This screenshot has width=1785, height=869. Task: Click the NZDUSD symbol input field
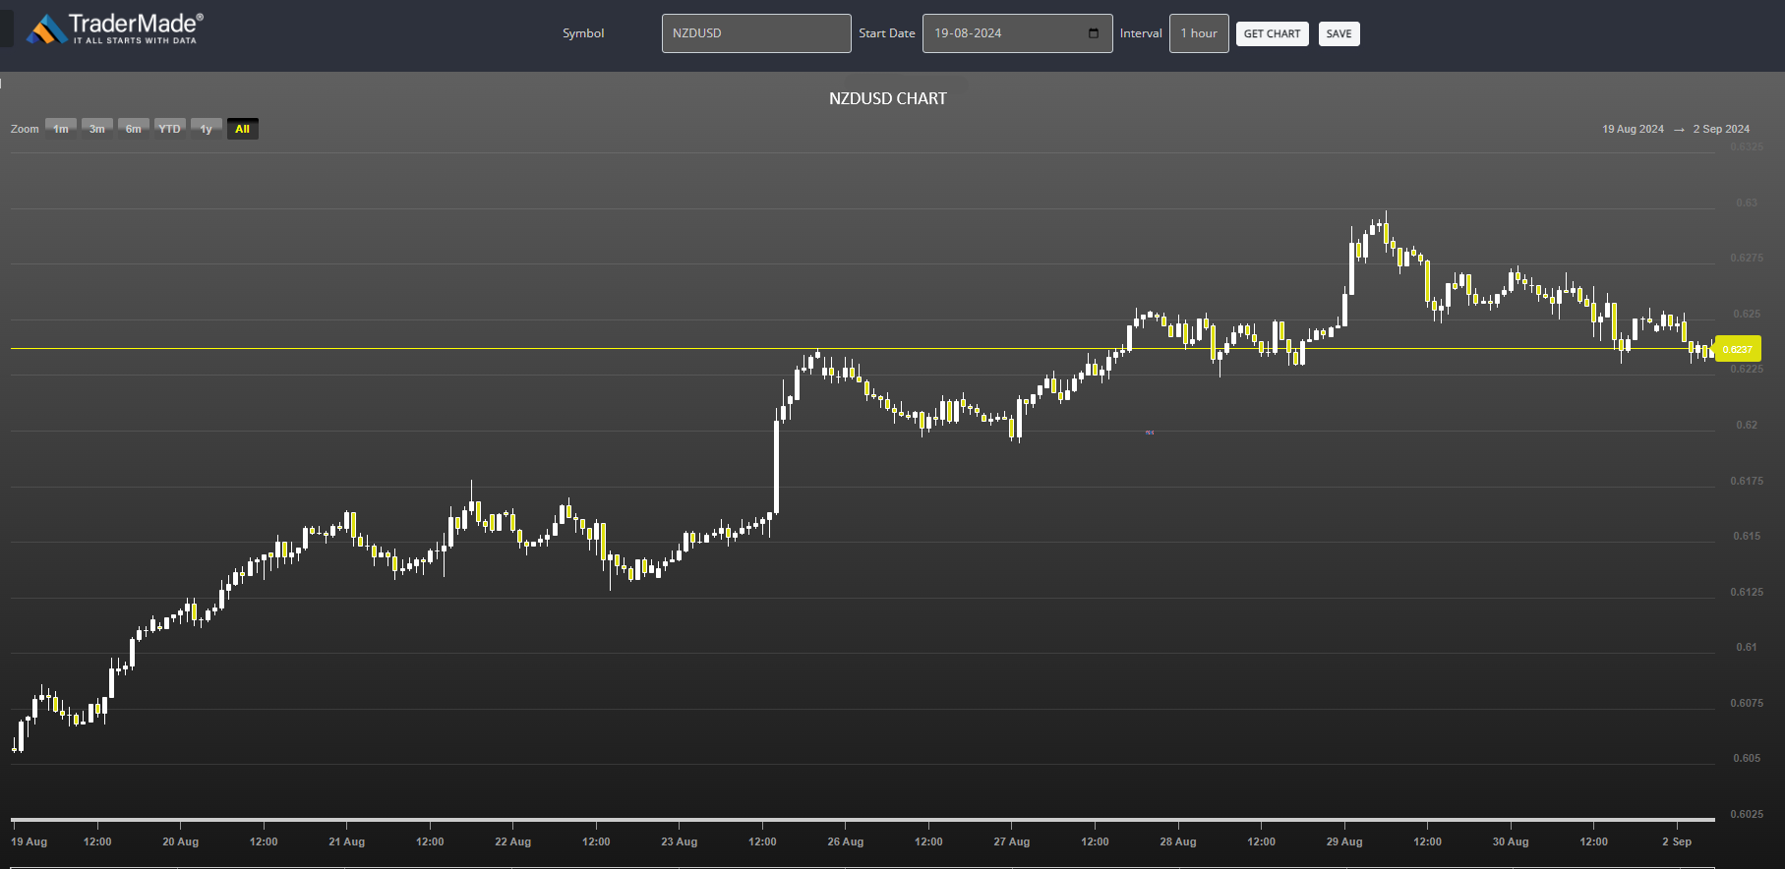(x=756, y=33)
